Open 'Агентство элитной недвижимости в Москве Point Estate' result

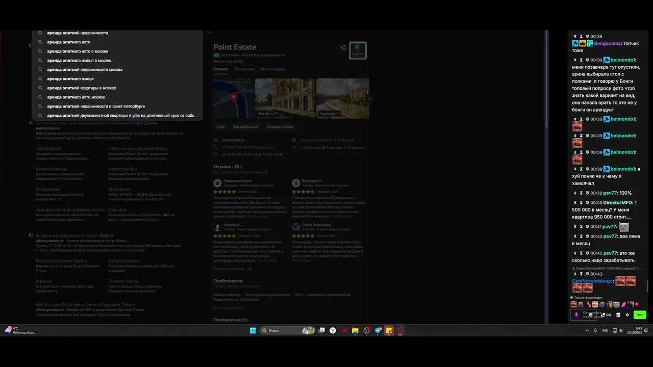96,123
